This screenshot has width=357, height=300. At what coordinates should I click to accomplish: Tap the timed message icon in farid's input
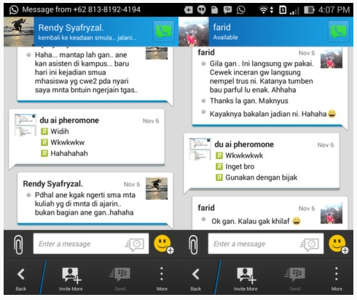point(310,245)
